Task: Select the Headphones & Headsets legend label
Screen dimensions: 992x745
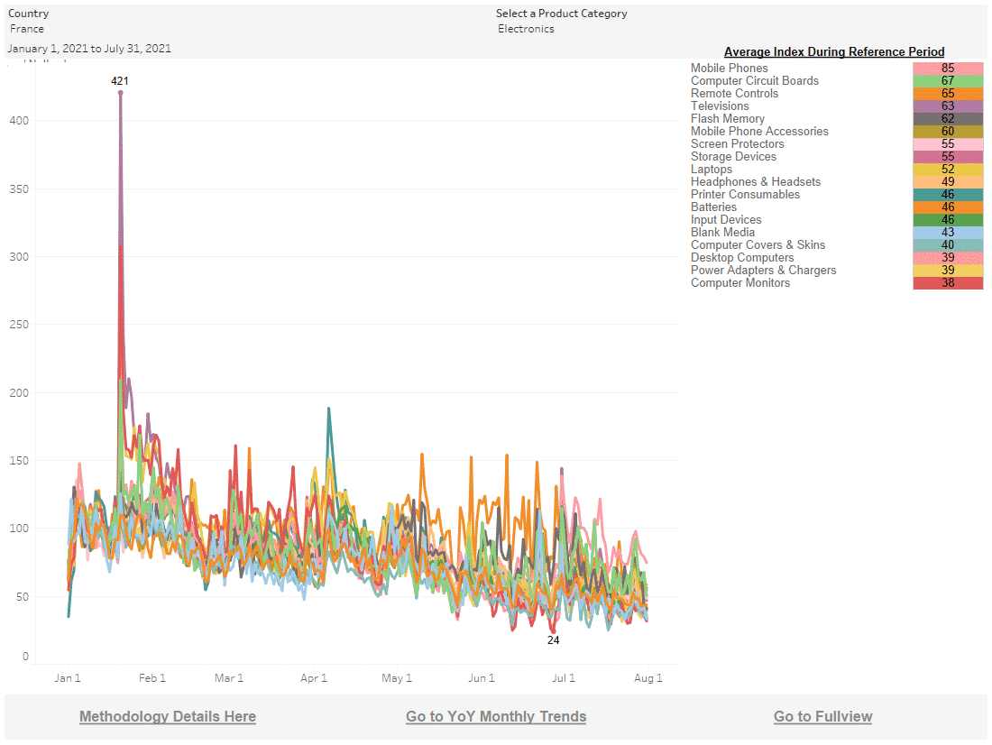Action: click(756, 182)
